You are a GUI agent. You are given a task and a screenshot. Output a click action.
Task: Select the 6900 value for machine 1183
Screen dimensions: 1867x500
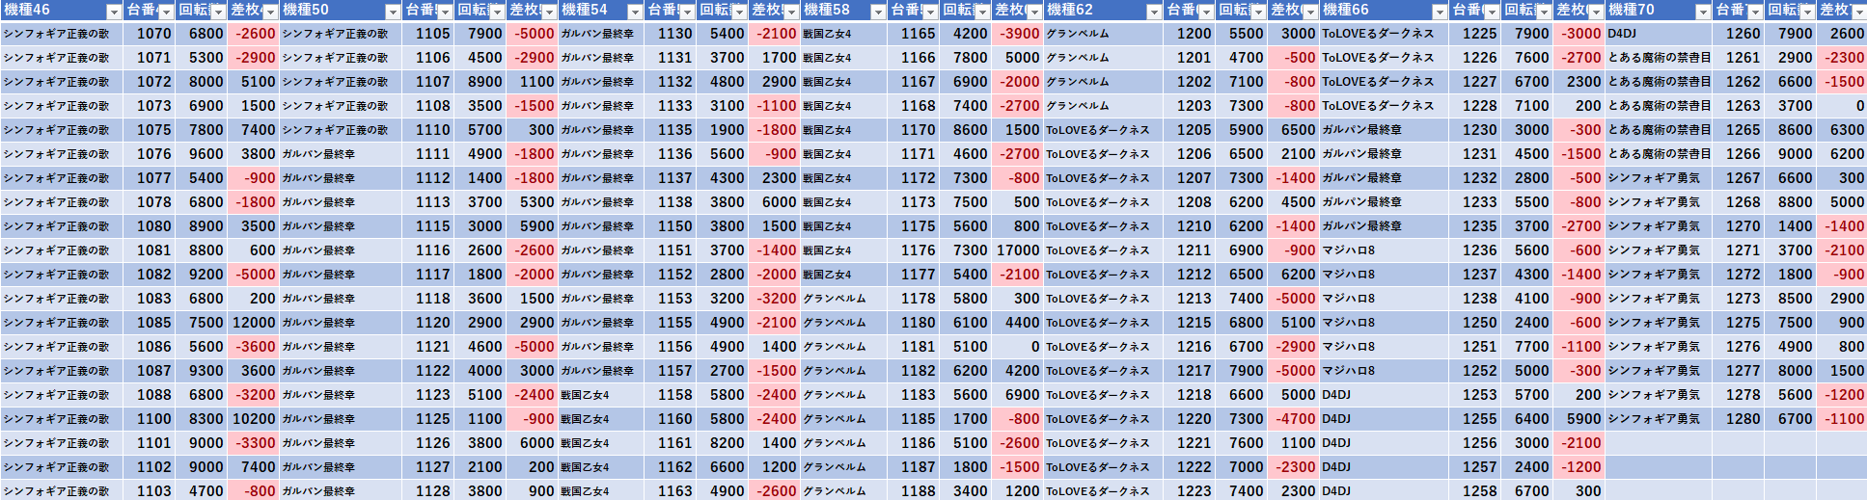(1017, 395)
